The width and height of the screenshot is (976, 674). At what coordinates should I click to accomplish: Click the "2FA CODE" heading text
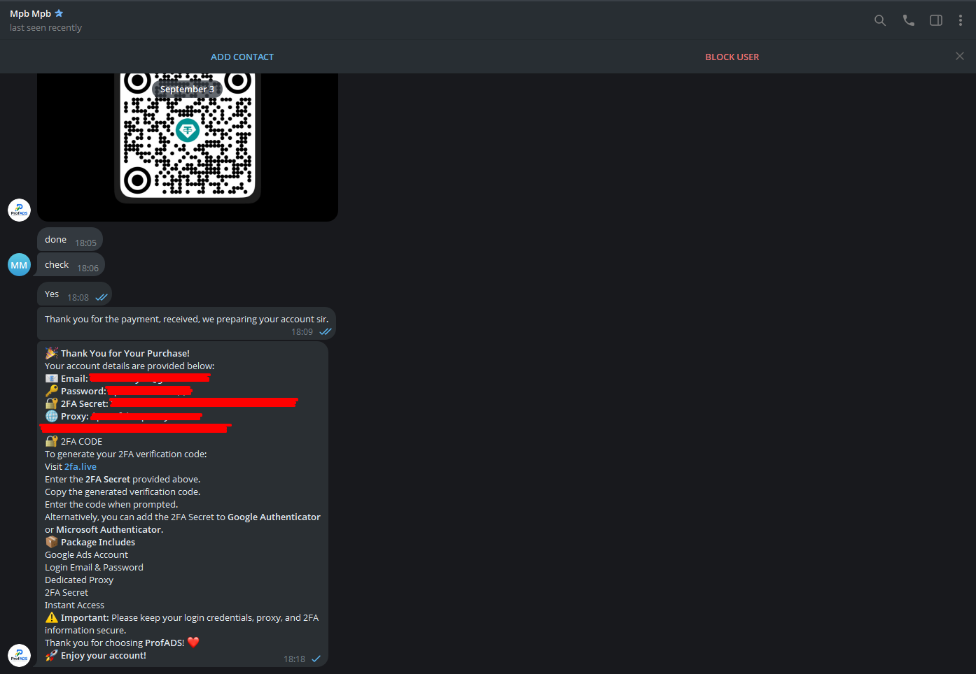pyautogui.click(x=81, y=441)
